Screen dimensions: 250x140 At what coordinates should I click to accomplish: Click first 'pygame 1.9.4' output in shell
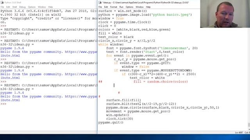[12, 48]
